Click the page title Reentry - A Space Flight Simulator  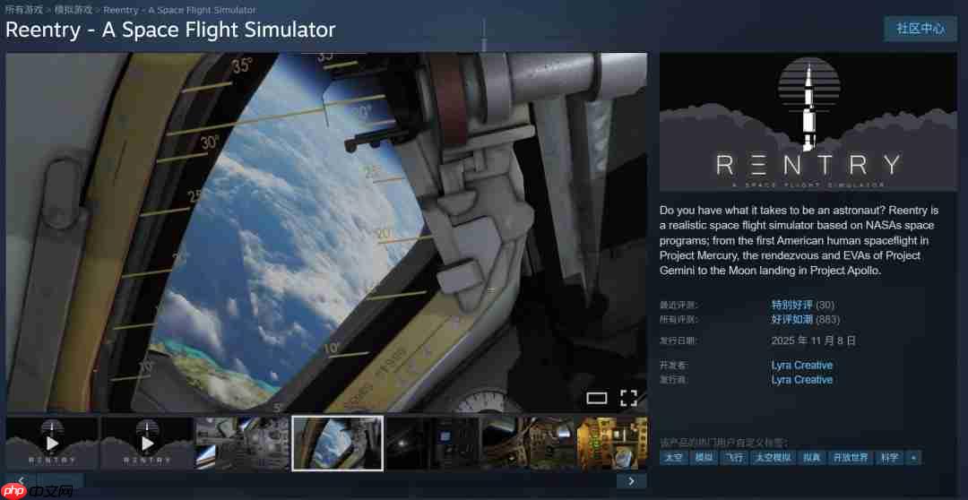click(x=170, y=30)
